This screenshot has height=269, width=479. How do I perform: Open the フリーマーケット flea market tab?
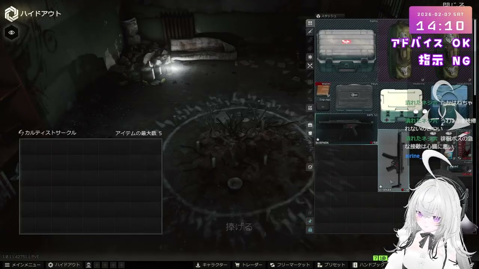click(x=290, y=265)
